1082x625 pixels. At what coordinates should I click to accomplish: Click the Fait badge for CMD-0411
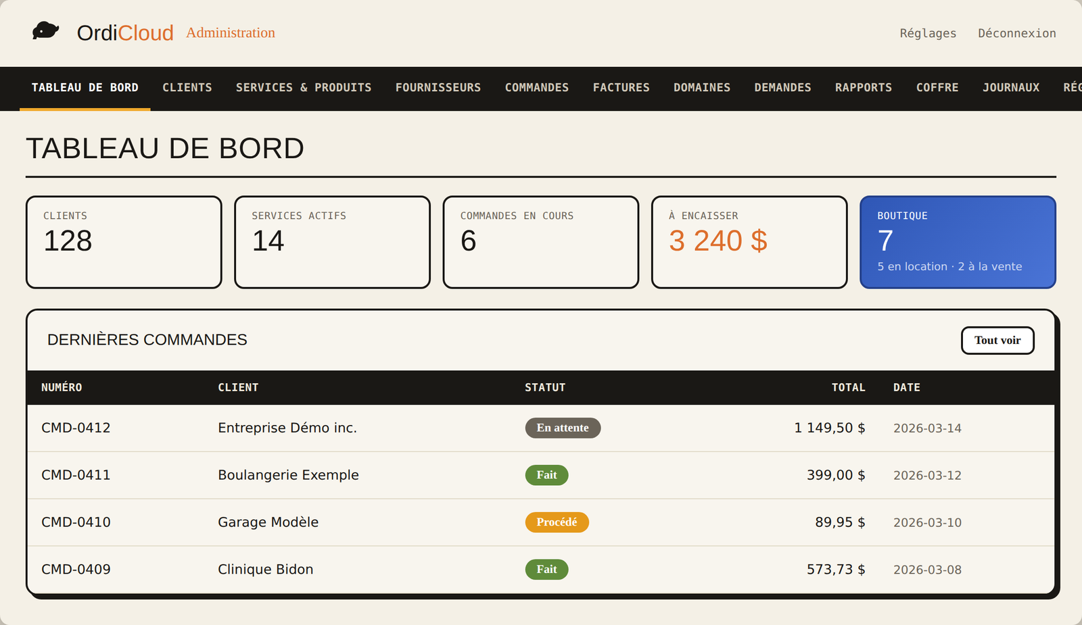[546, 475]
